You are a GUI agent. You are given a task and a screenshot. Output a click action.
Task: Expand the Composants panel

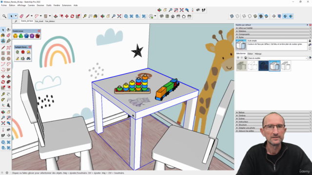pyautogui.click(x=273, y=34)
